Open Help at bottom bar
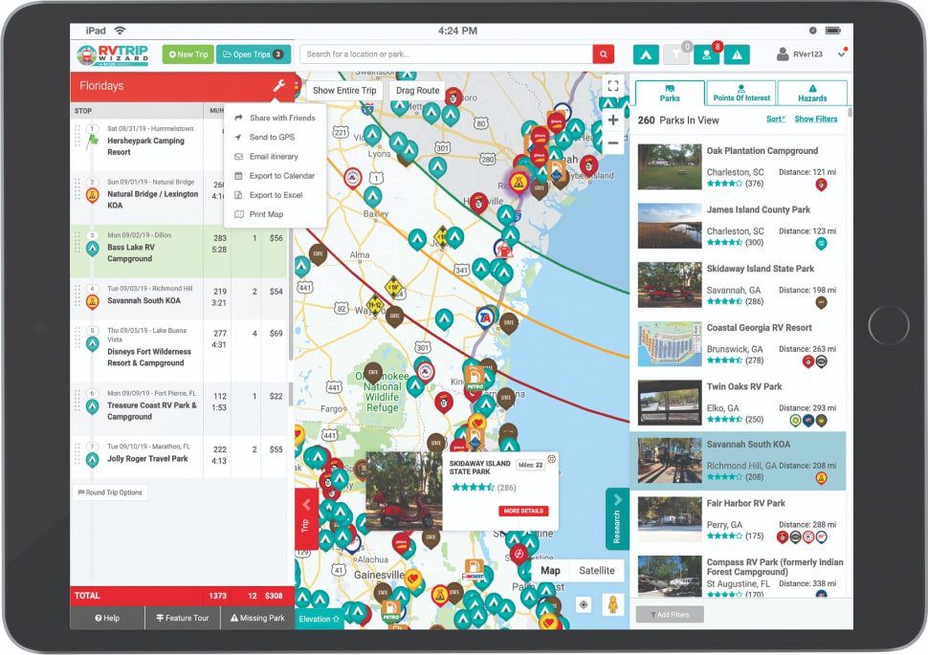 tap(107, 618)
